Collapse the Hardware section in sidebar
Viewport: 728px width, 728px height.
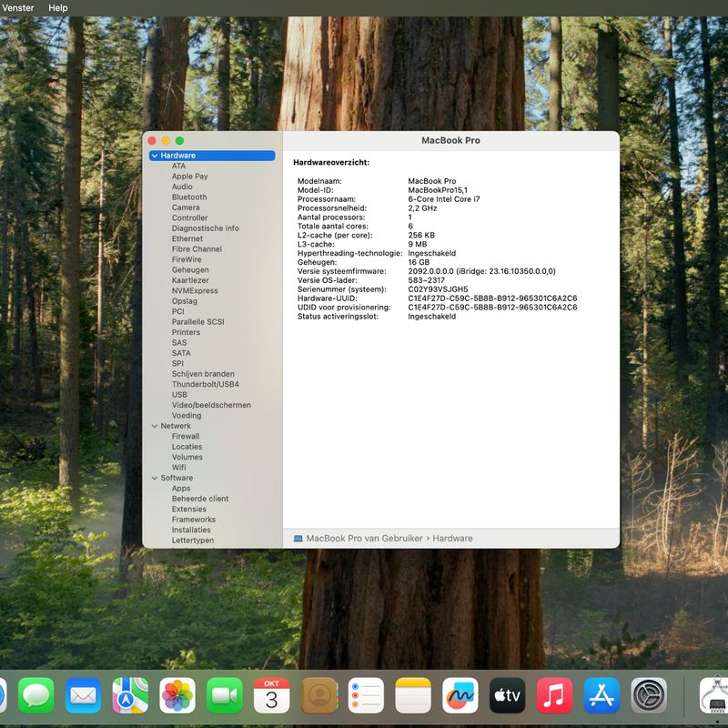154,156
